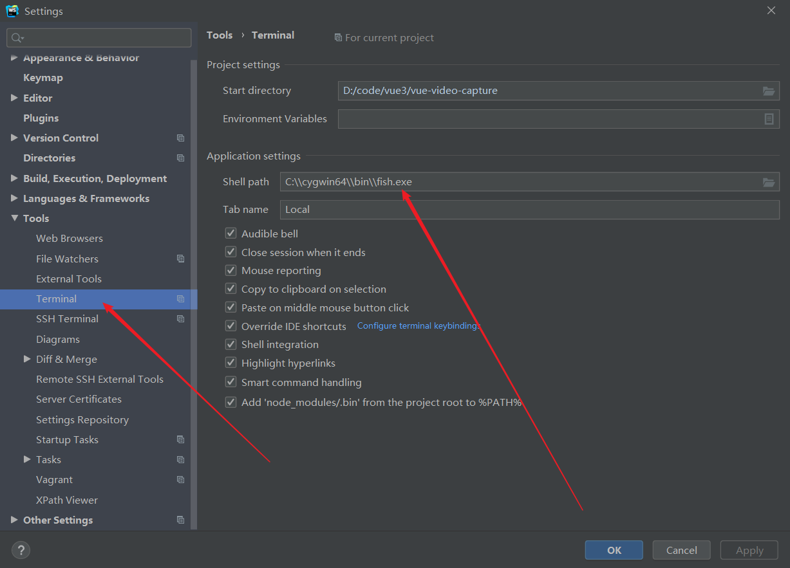Open the Keymap settings page
The image size is (790, 568).
(43, 78)
